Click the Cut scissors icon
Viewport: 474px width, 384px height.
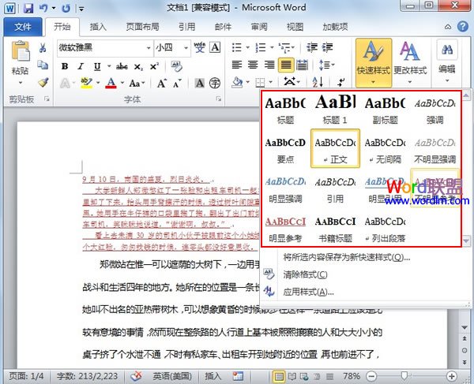(43, 47)
